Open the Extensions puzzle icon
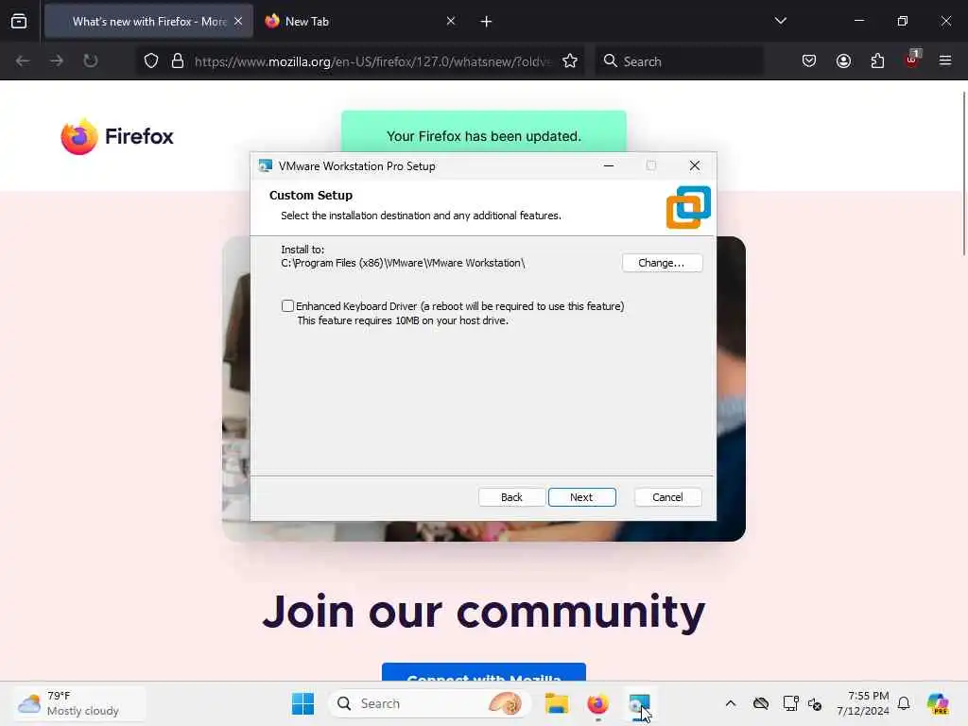This screenshot has width=968, height=726. tap(877, 61)
